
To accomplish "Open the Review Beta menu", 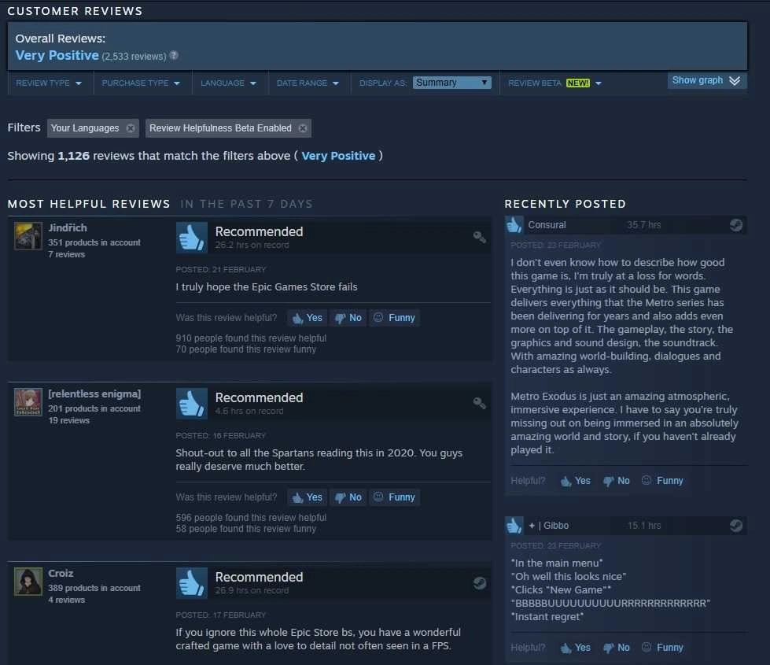I will pos(554,83).
